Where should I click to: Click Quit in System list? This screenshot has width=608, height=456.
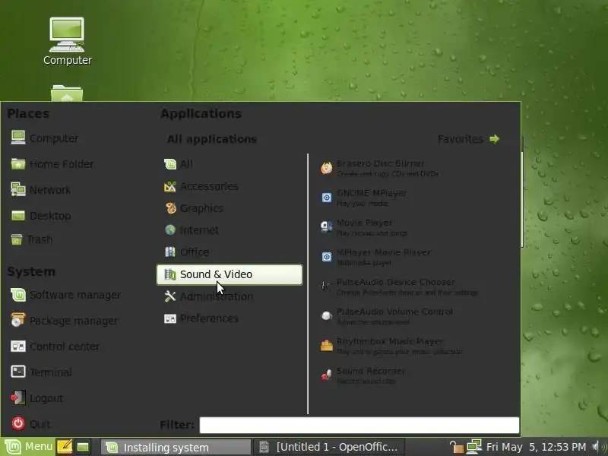pos(30,424)
